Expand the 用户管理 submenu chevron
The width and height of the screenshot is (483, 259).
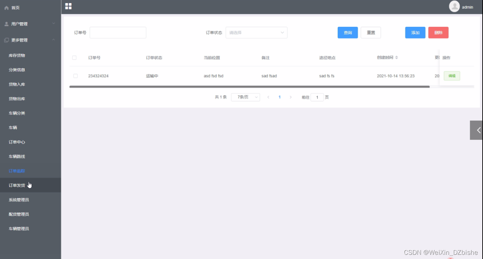(54, 24)
